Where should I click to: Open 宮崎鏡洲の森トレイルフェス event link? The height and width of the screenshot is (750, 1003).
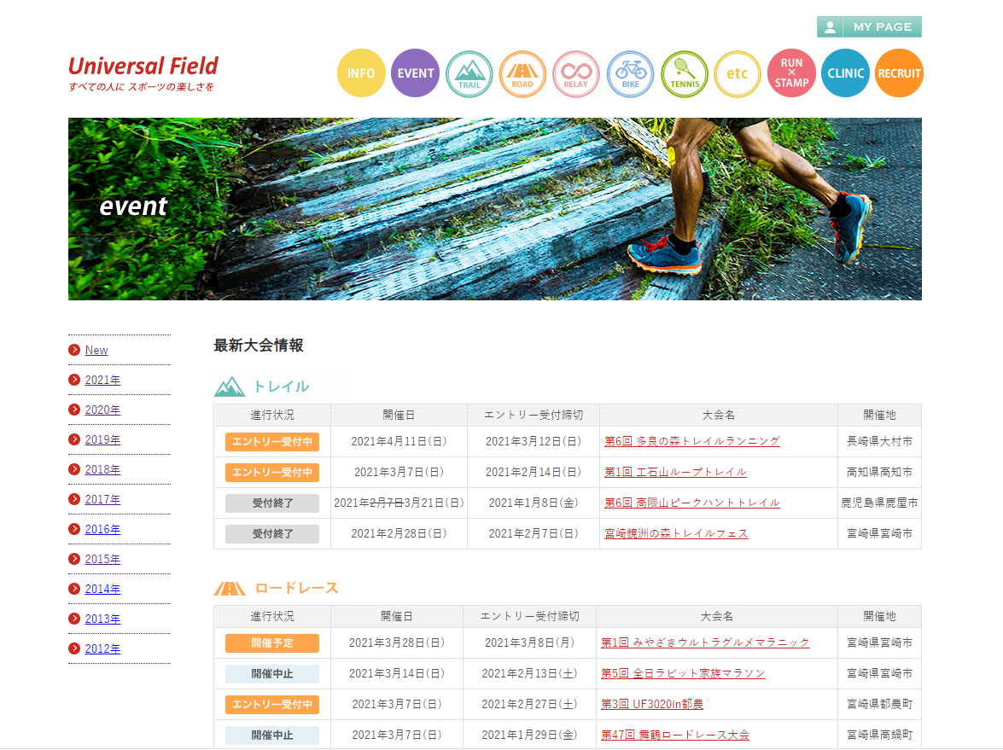tap(676, 533)
